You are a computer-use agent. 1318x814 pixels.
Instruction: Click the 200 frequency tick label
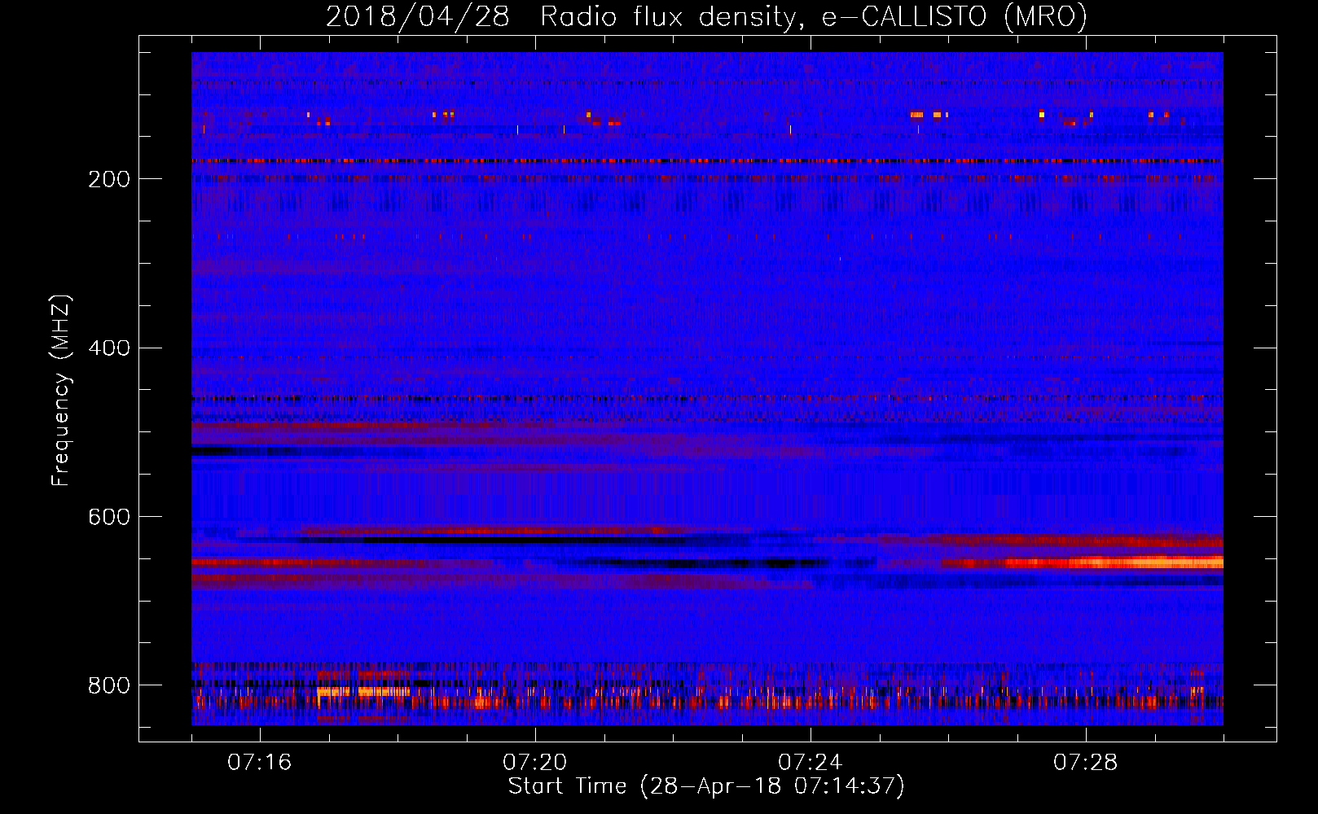point(109,180)
